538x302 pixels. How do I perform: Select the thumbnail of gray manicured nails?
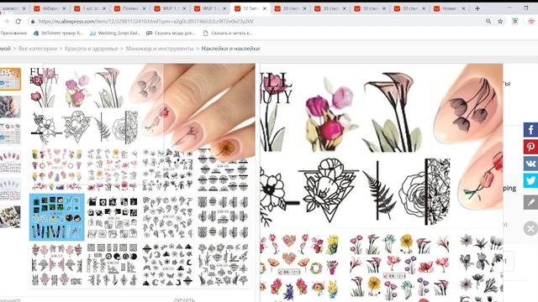(10, 107)
